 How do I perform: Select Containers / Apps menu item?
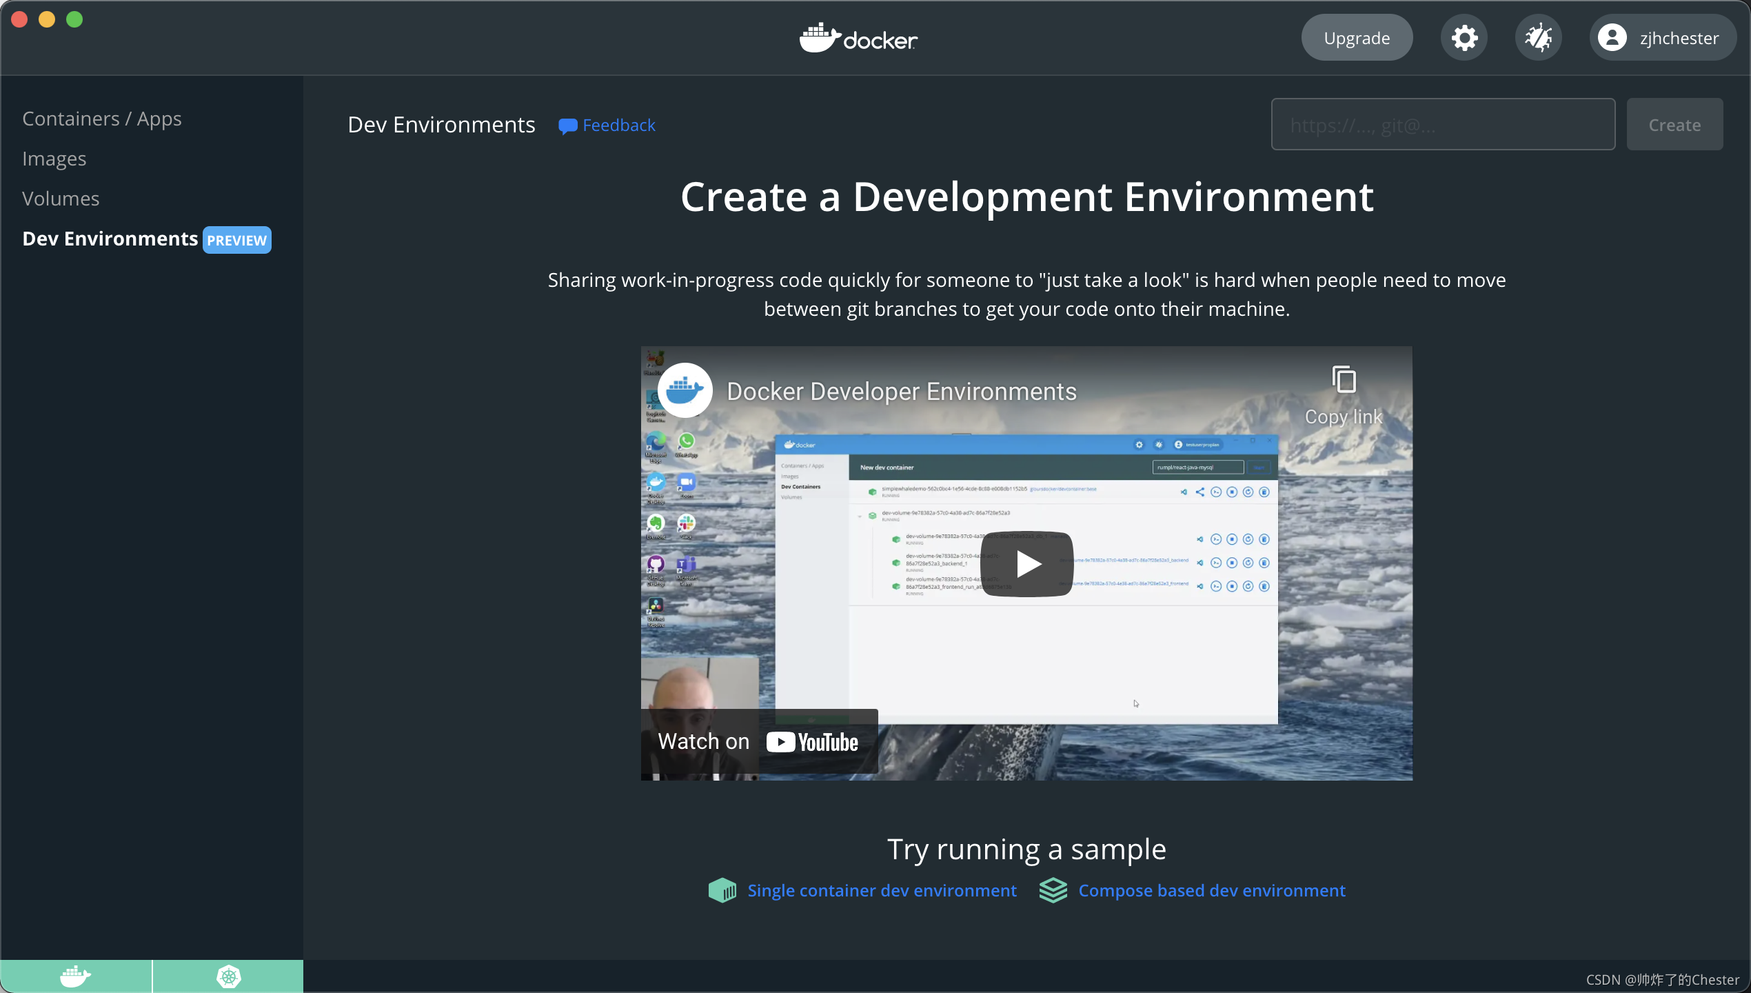point(101,117)
